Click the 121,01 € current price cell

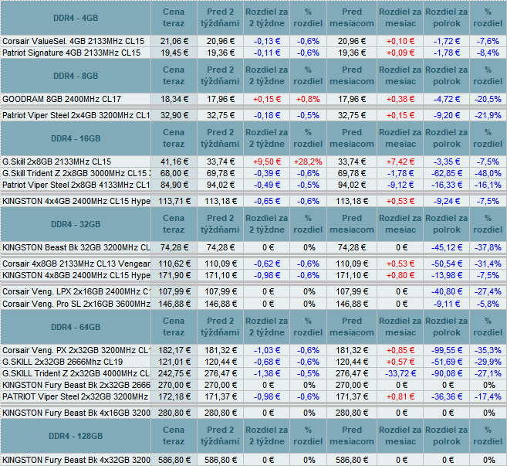coord(174,362)
